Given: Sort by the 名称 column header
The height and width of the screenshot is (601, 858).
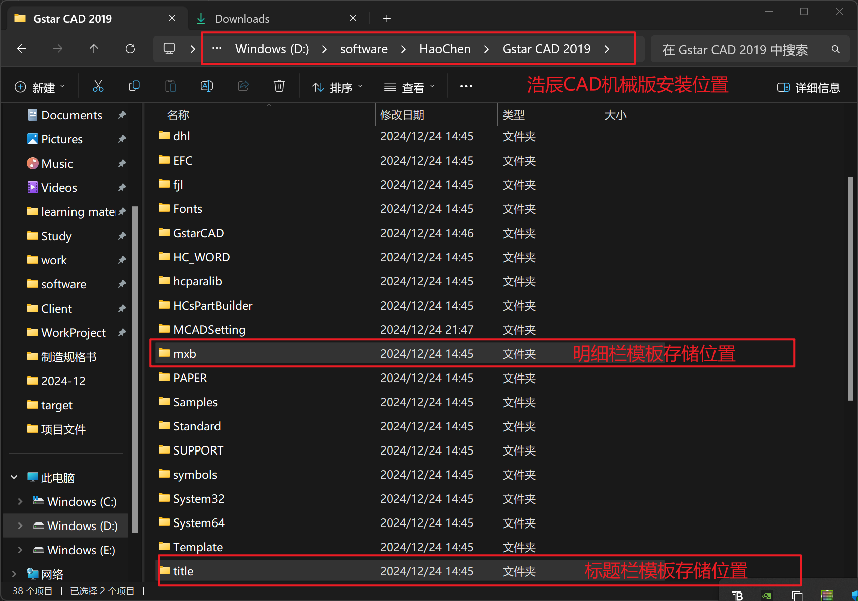Looking at the screenshot, I should (x=178, y=115).
